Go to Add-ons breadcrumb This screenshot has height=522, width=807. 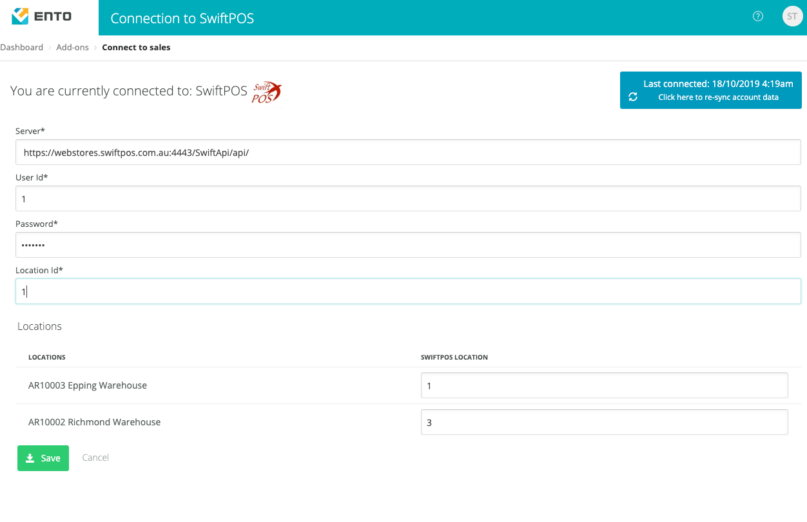(72, 47)
